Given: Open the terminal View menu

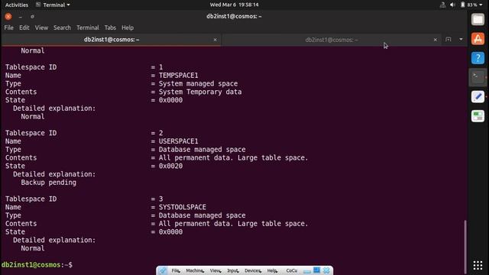Looking at the screenshot, I should [x=41, y=27].
